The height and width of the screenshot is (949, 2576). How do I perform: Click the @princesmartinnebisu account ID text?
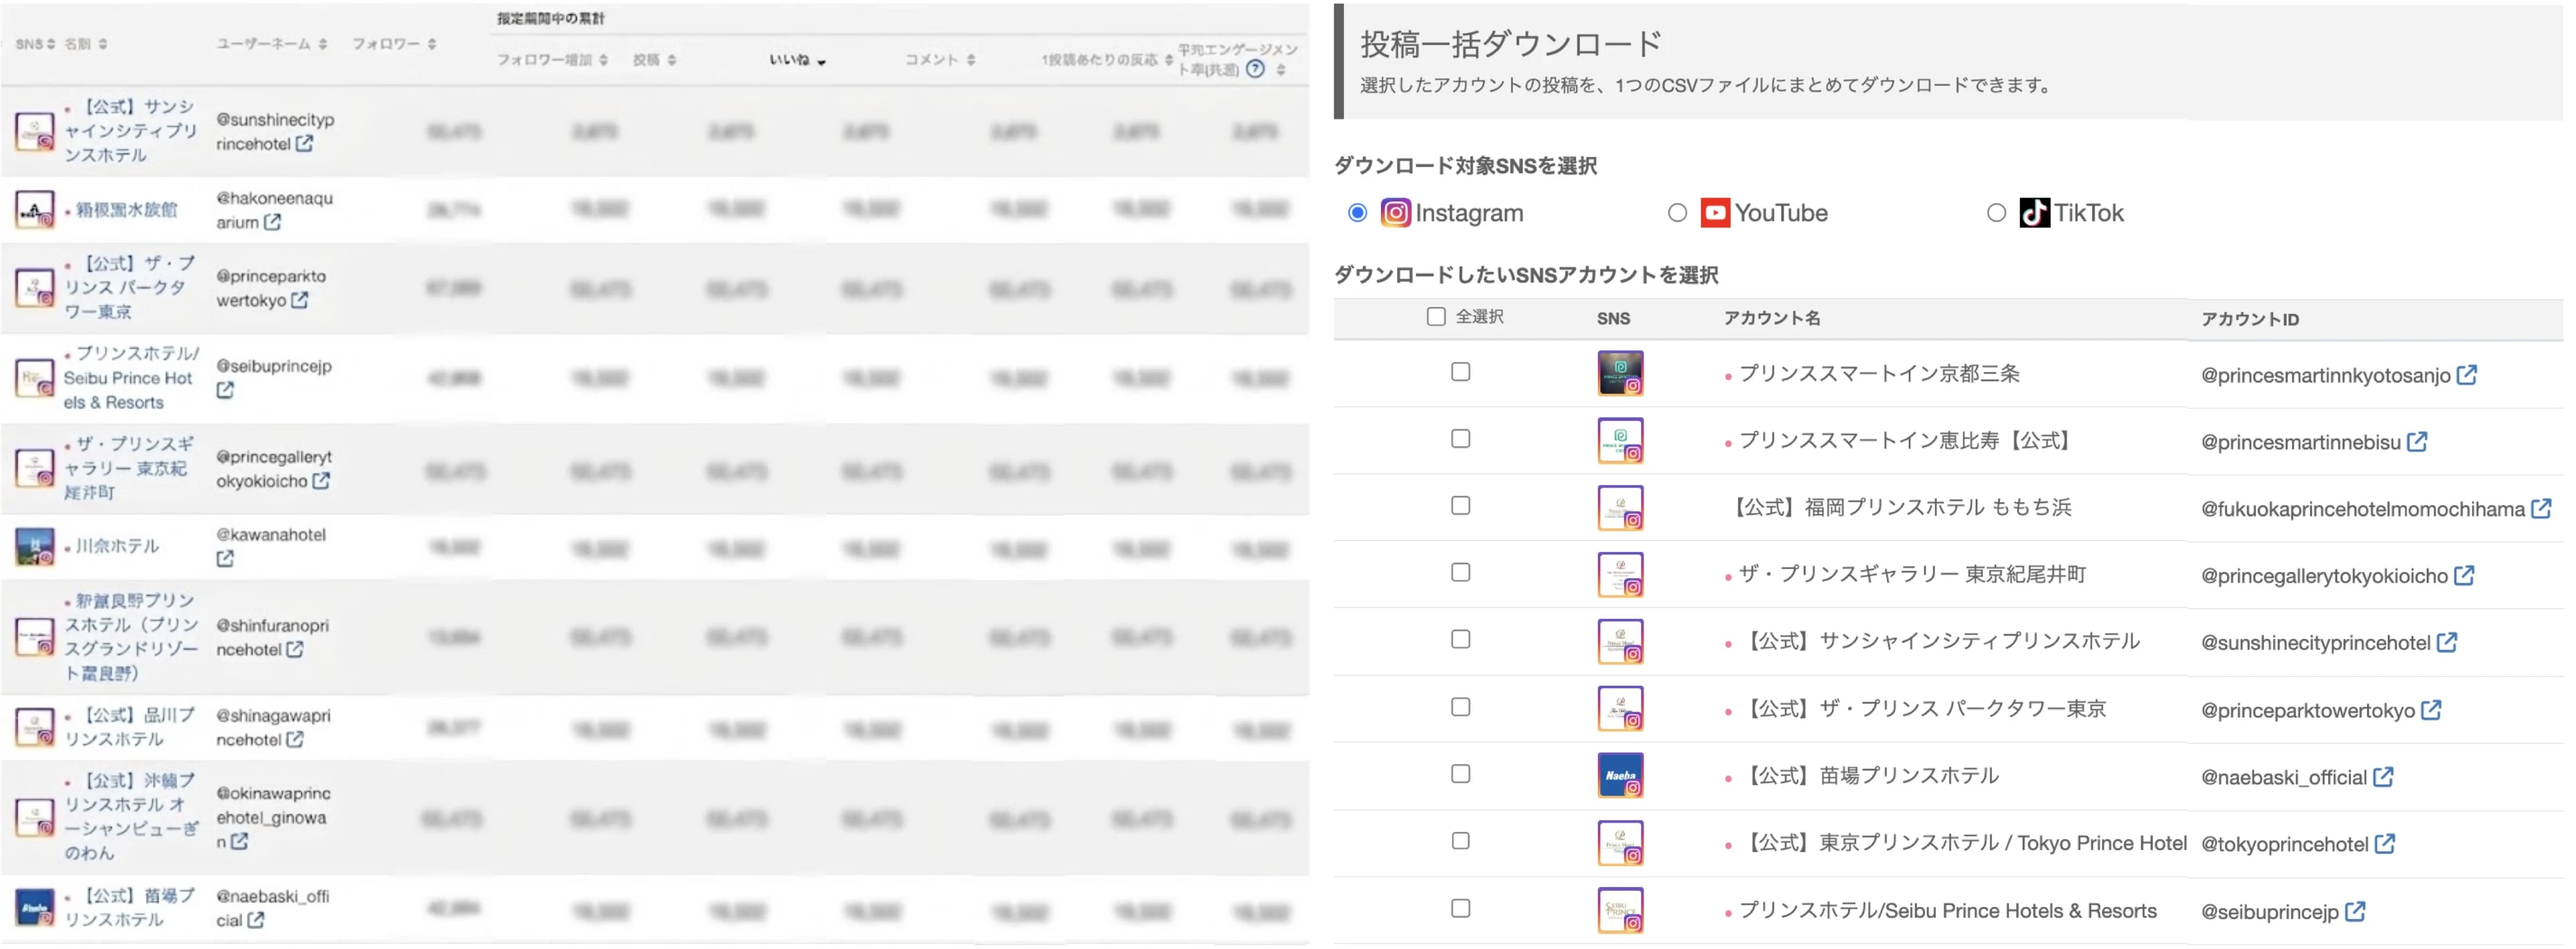(x=2300, y=443)
